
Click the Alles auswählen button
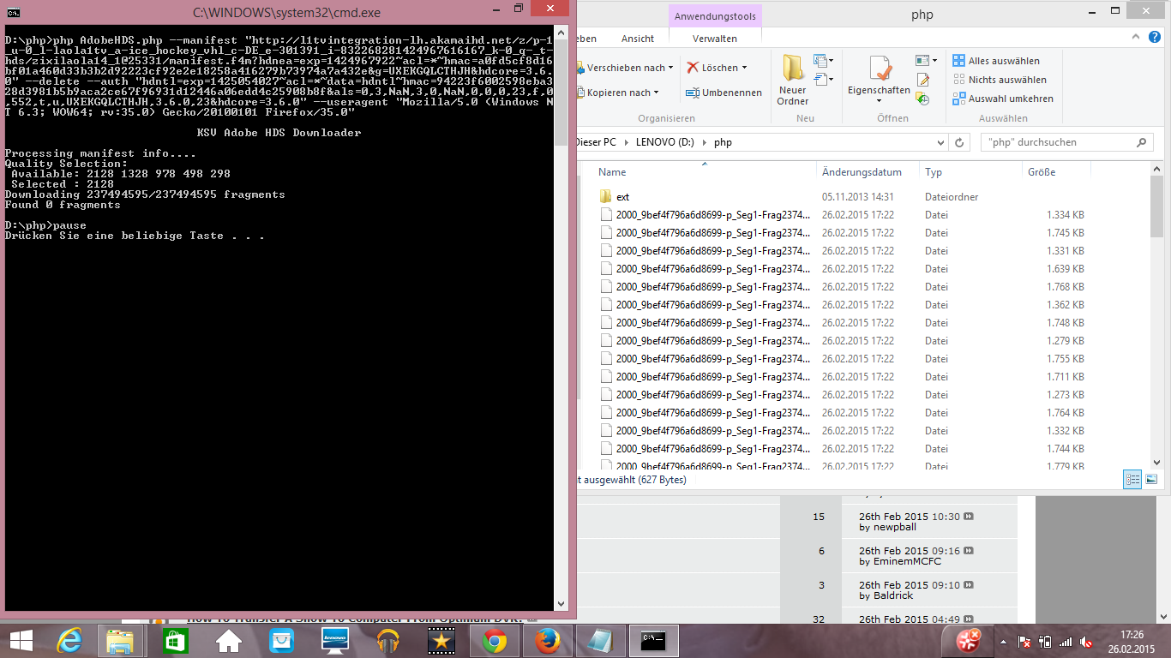(996, 61)
